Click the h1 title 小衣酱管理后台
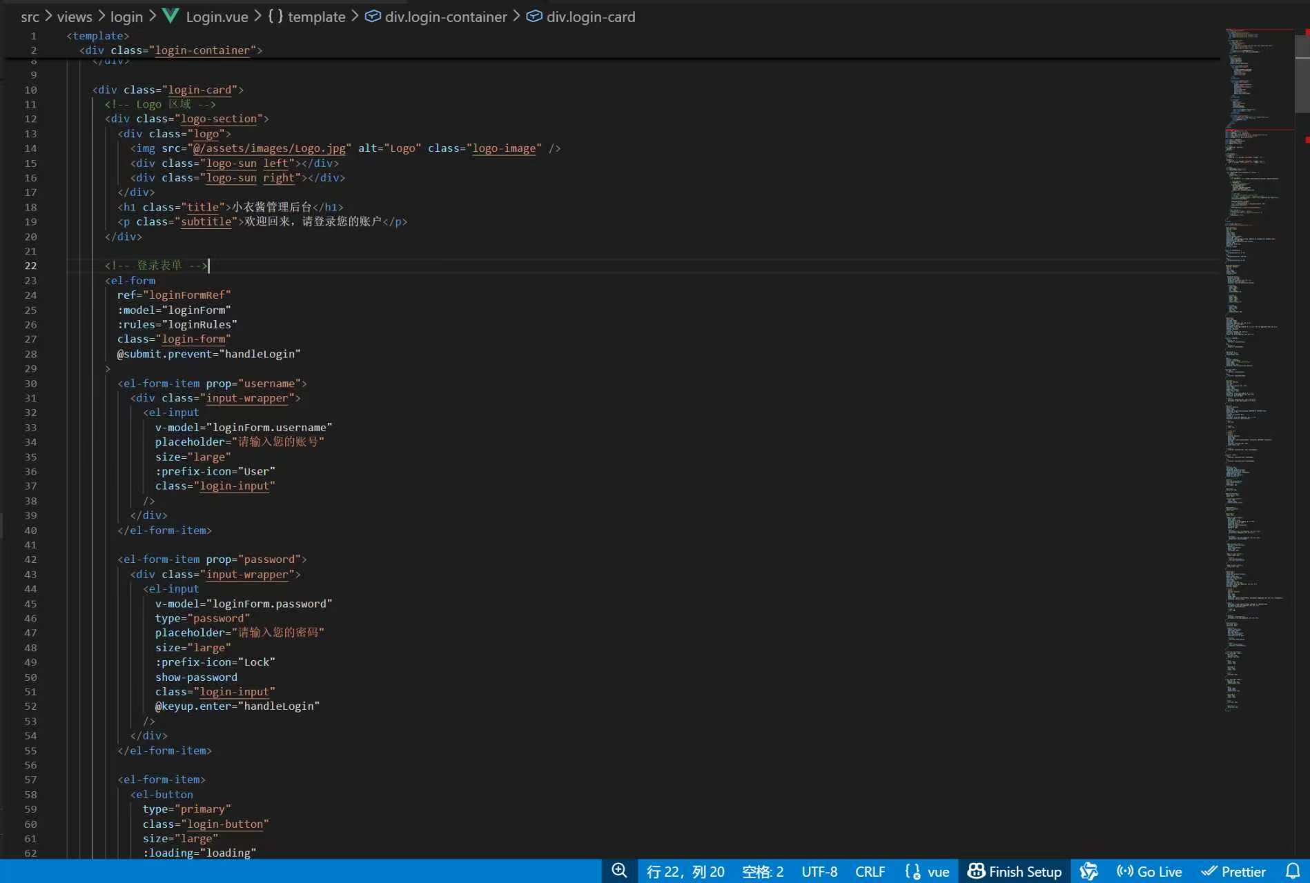Viewport: 1310px width, 883px height. pyautogui.click(x=271, y=207)
